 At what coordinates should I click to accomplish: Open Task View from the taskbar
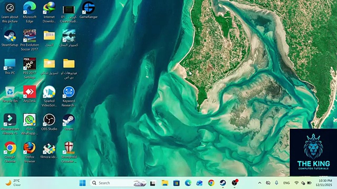(153, 183)
